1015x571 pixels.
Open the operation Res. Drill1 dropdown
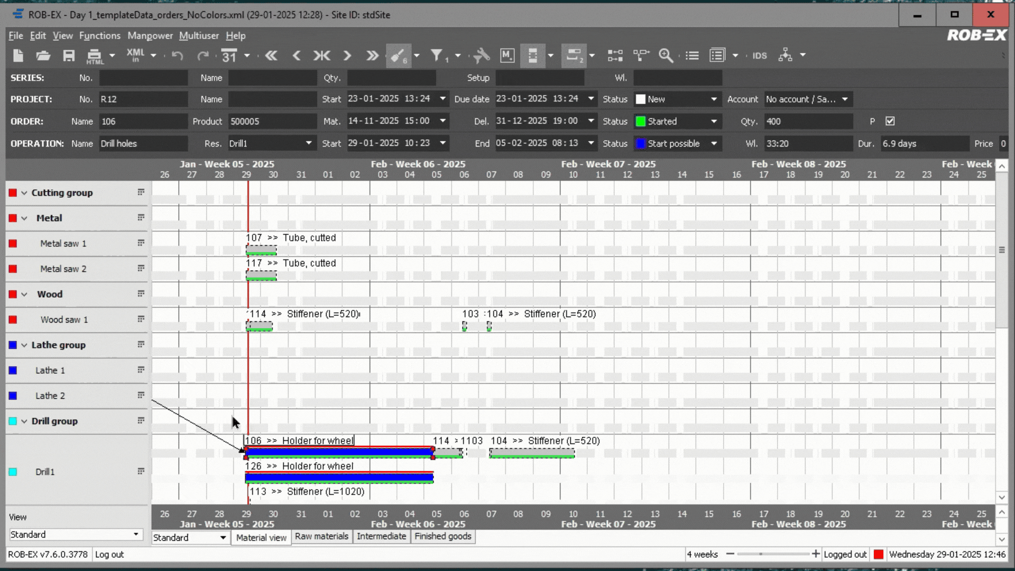pos(308,143)
